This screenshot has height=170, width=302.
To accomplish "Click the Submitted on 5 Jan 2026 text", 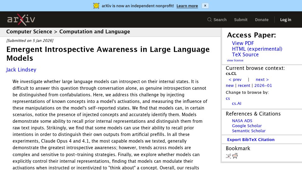I will (30, 41).
